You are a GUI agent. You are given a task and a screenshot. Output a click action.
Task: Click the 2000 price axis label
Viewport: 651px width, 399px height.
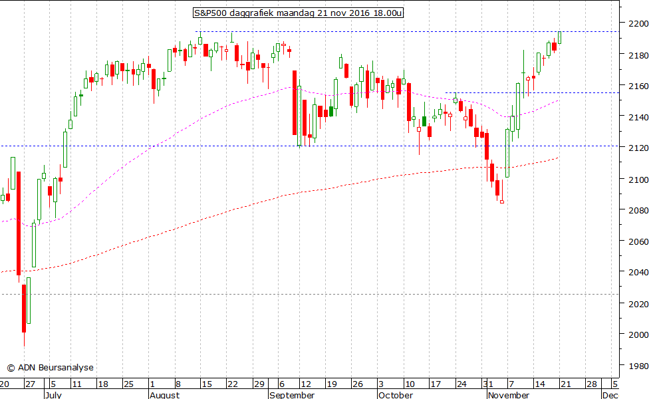point(638,334)
